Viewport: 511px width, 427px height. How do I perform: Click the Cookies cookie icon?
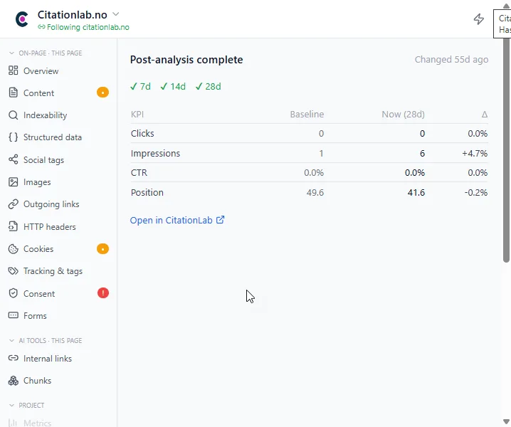point(13,248)
